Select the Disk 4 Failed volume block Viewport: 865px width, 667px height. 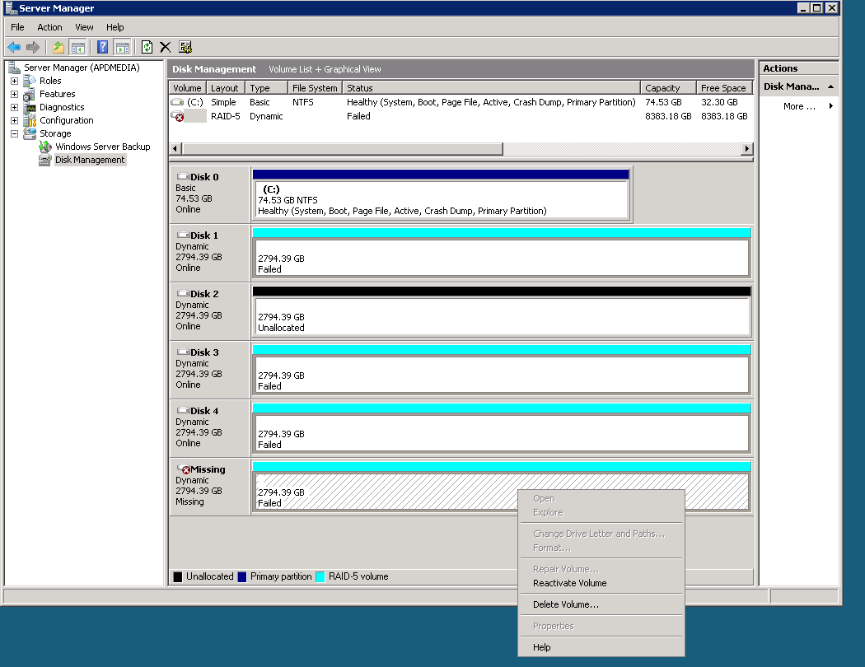[502, 428]
